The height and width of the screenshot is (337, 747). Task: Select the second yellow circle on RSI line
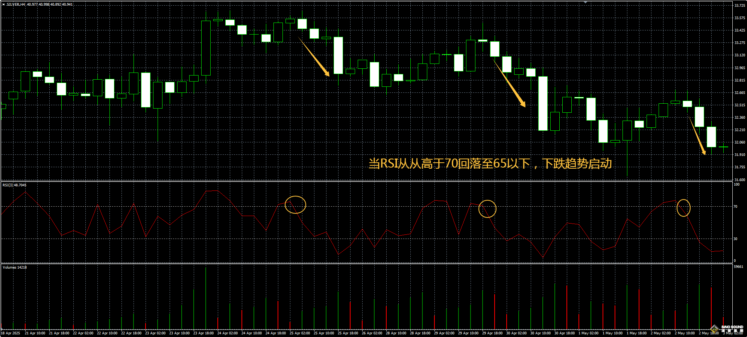pos(487,209)
